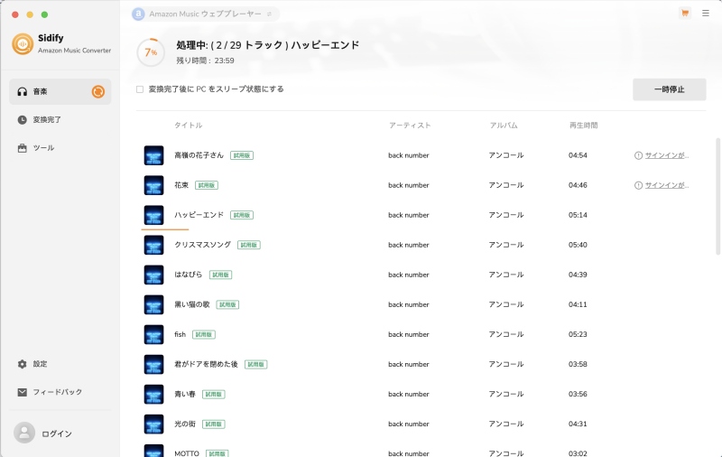Image resolution: width=722 pixels, height=457 pixels.
Task: Click the 試用版 badge next to クリスマスソング
Action: coord(249,245)
